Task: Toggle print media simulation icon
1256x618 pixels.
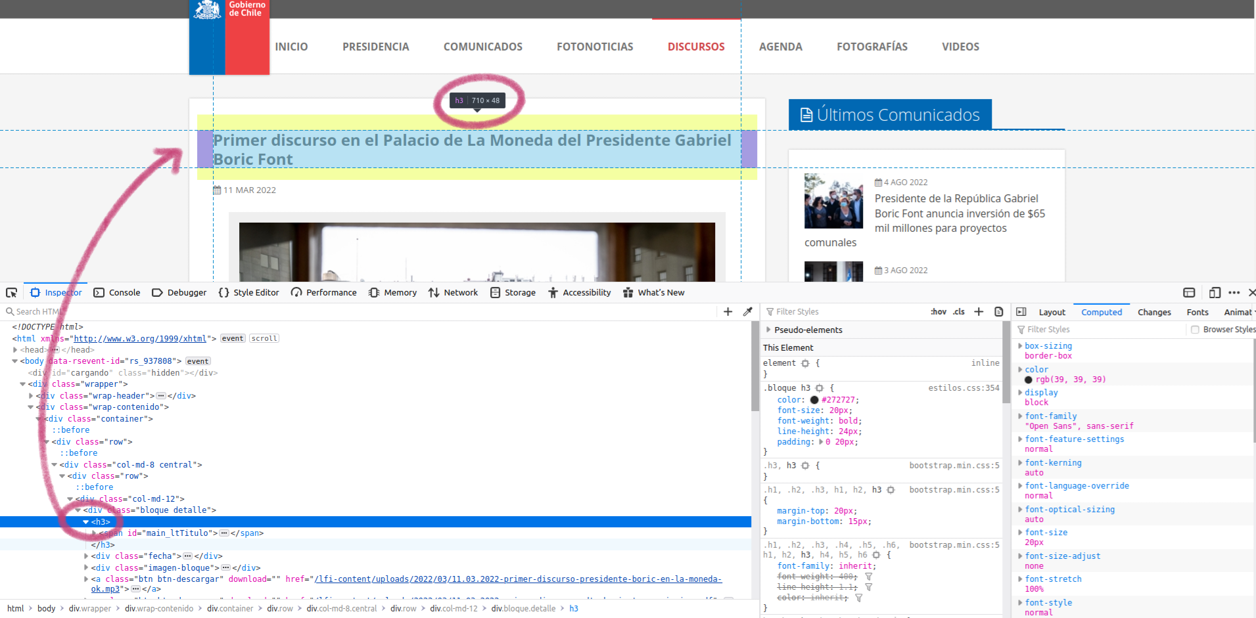Action: 999,311
